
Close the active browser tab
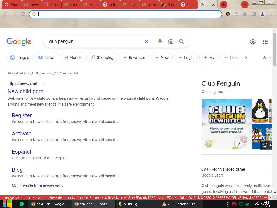pyautogui.click(x=214, y=5)
